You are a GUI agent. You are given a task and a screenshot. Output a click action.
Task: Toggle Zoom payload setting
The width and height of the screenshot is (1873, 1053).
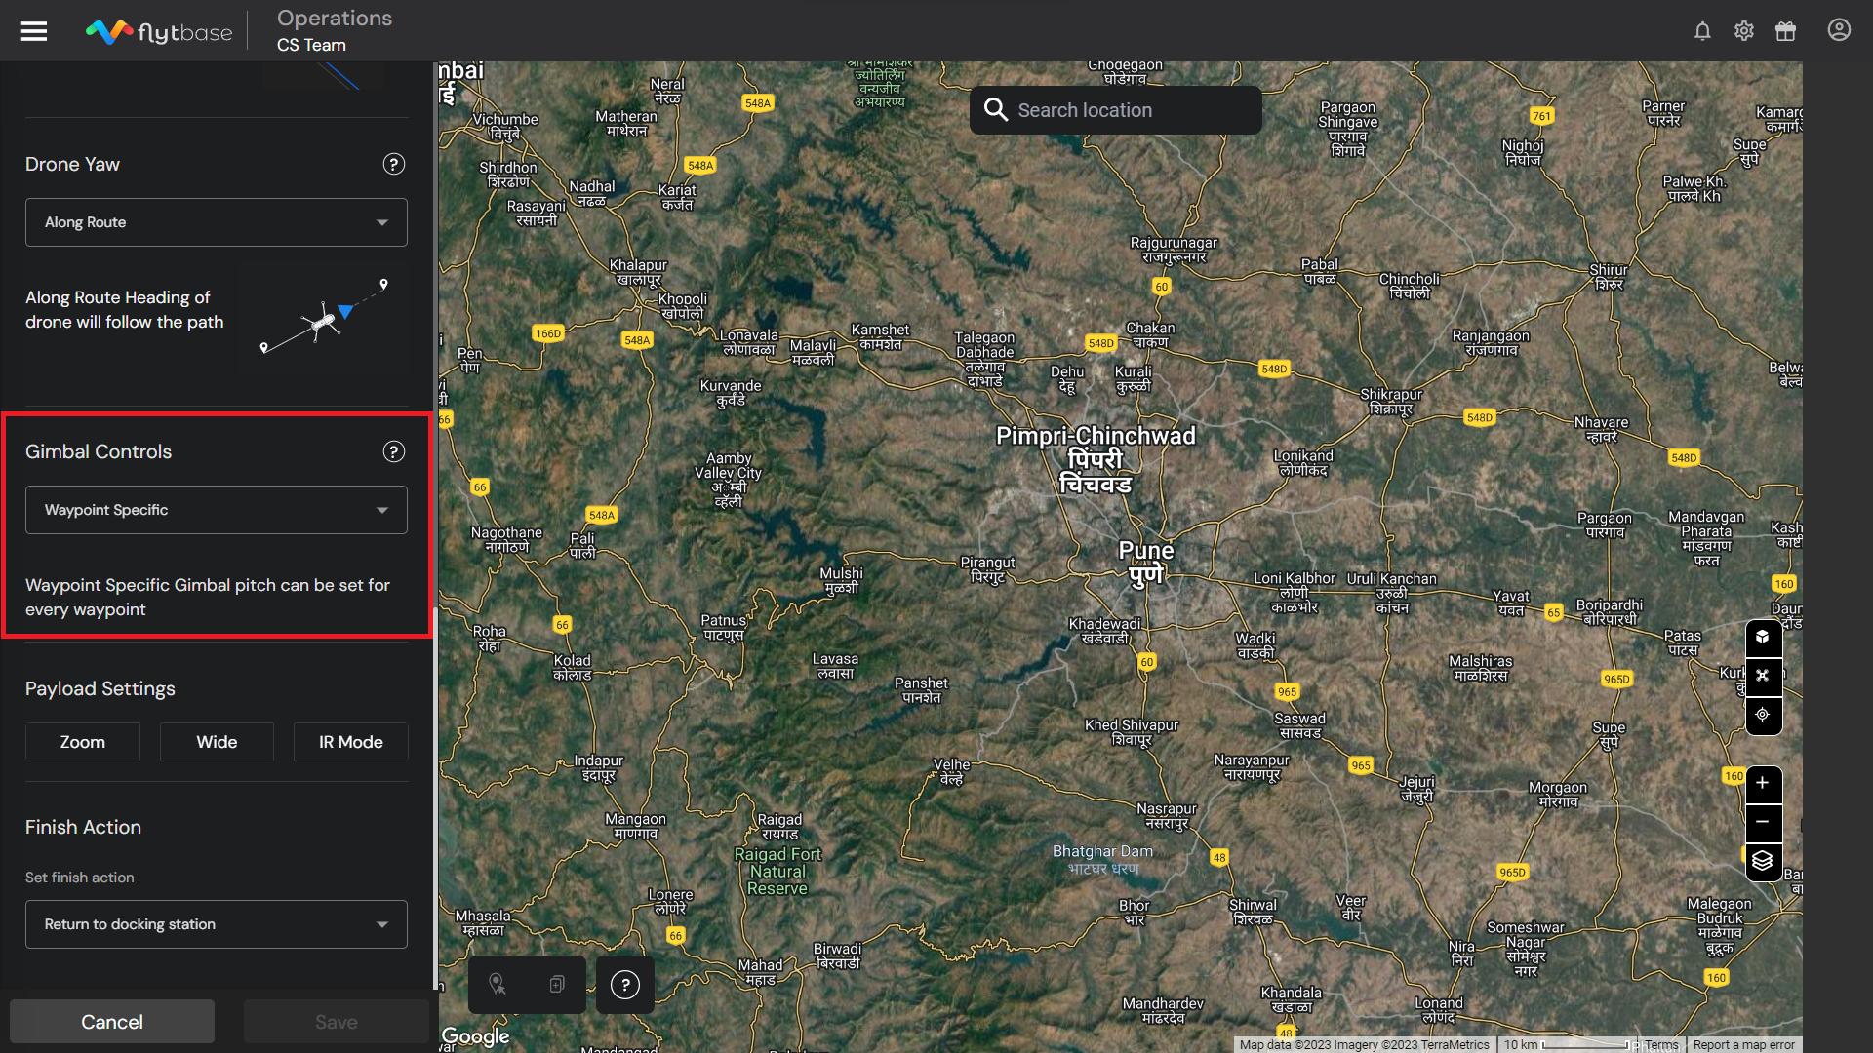83,742
